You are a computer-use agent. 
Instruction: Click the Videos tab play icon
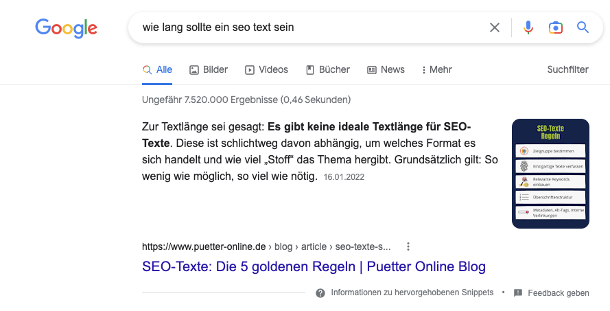coord(249,70)
